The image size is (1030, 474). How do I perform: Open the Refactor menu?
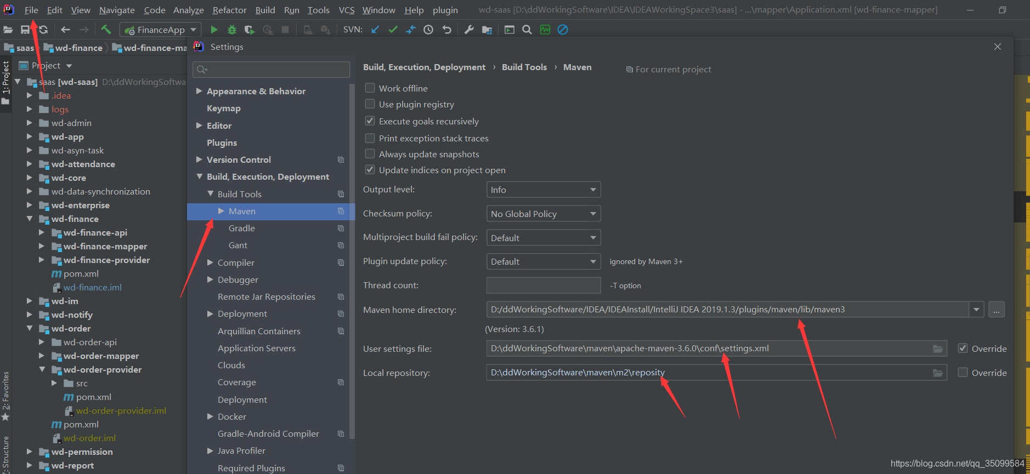(x=230, y=10)
